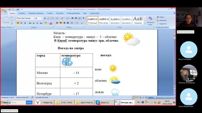Viewport: 202px width, 113px height.
Task: Click the Save icon in quick access toolbar
Action: 18,9
